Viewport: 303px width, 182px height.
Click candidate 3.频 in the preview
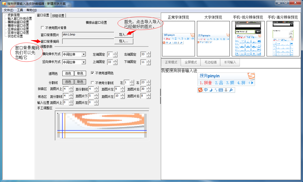coord(230,83)
